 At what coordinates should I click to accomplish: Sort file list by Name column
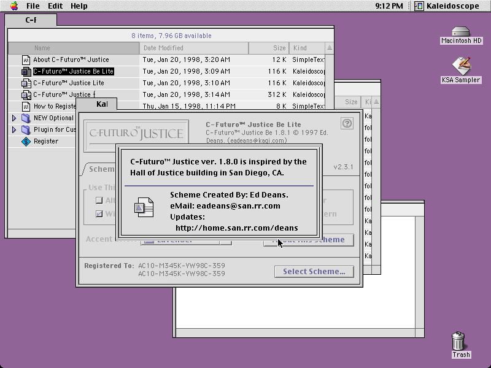tap(74, 48)
